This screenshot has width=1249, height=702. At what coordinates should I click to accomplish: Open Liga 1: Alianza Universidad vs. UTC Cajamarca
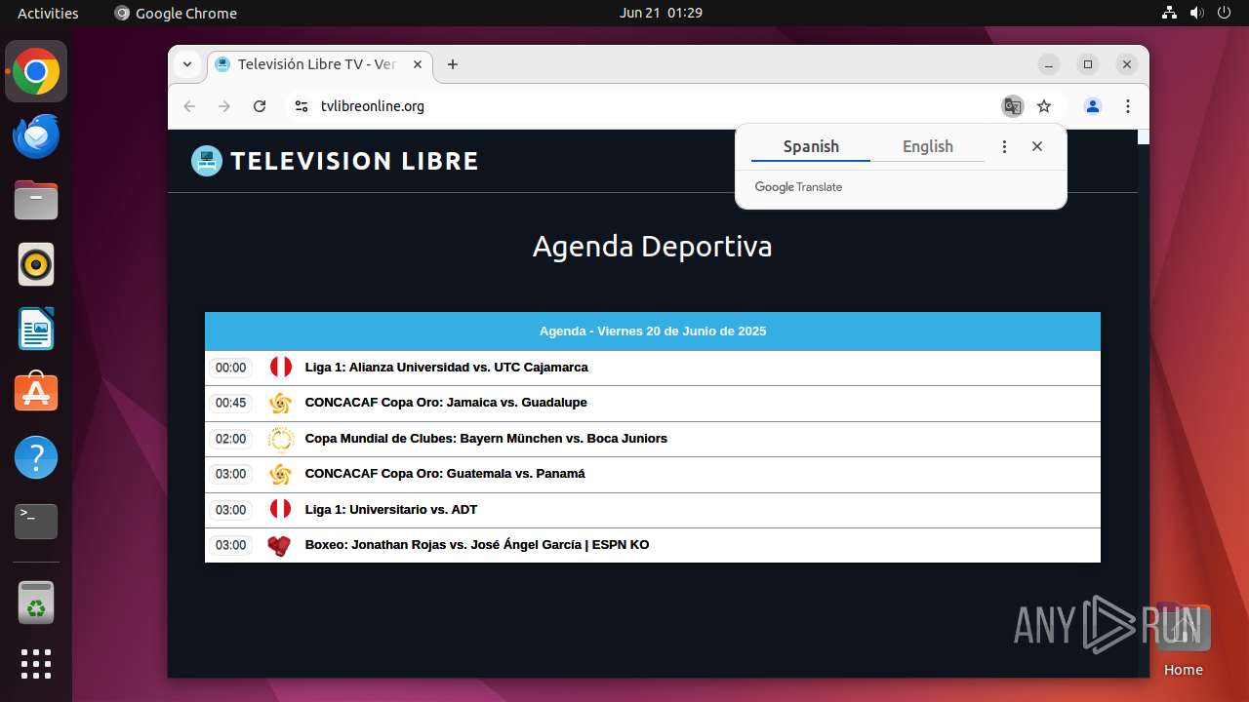click(x=446, y=368)
